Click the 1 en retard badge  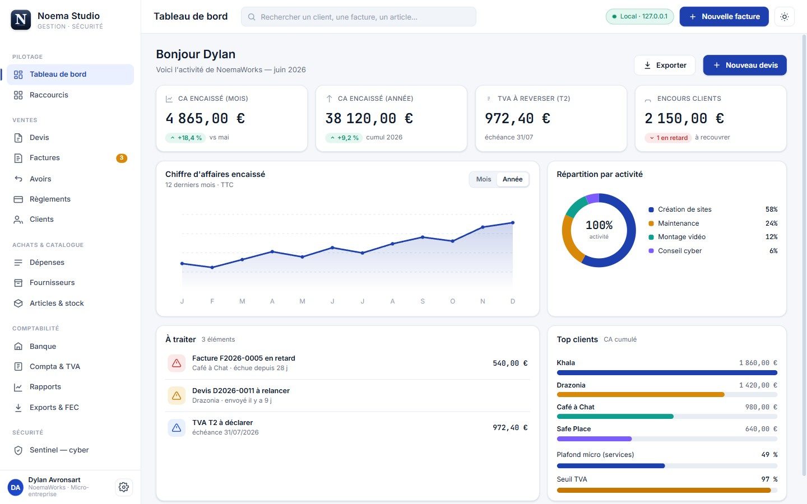tap(668, 138)
